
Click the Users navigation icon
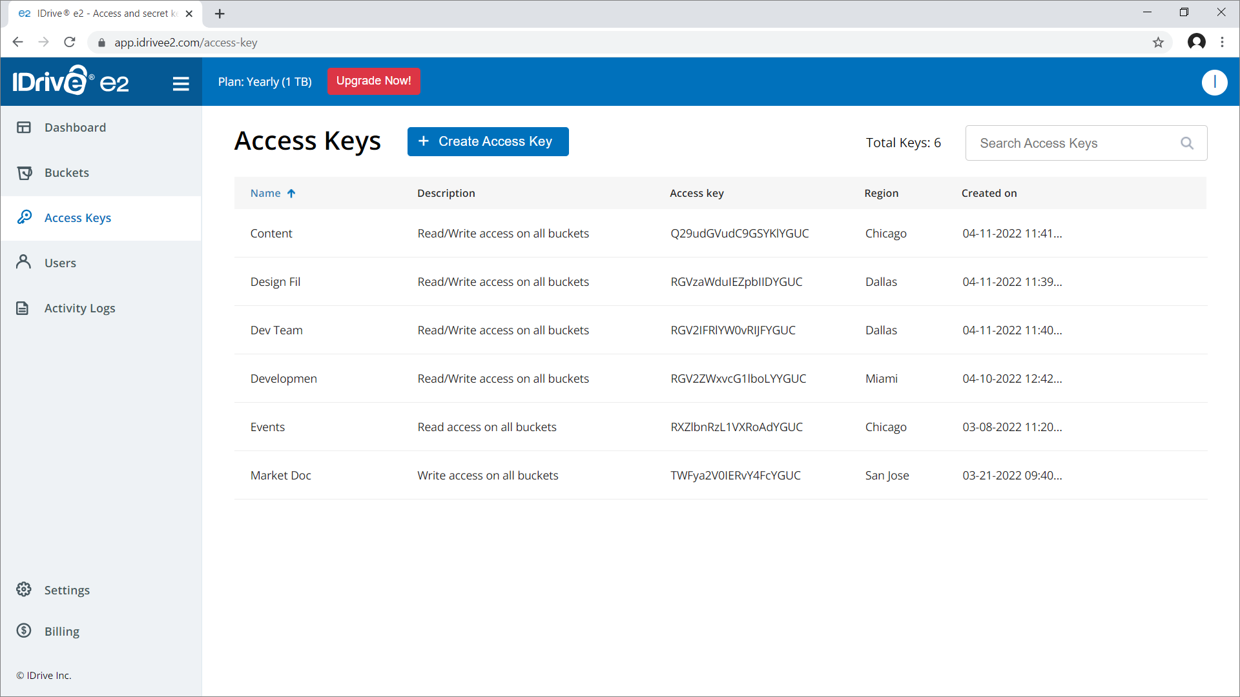click(25, 262)
